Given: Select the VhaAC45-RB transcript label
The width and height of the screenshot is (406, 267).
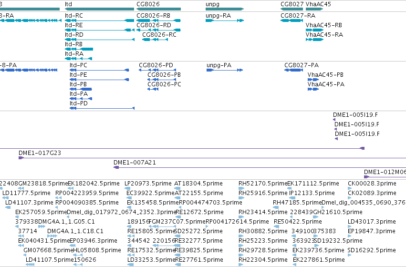Looking at the screenshot, I should [x=323, y=25].
